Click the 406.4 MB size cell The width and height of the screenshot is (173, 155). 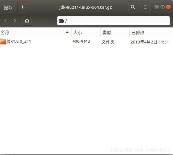(x=81, y=41)
